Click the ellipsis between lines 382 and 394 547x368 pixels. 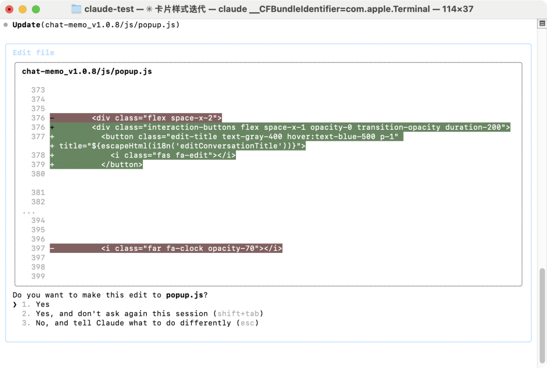[x=28, y=212]
